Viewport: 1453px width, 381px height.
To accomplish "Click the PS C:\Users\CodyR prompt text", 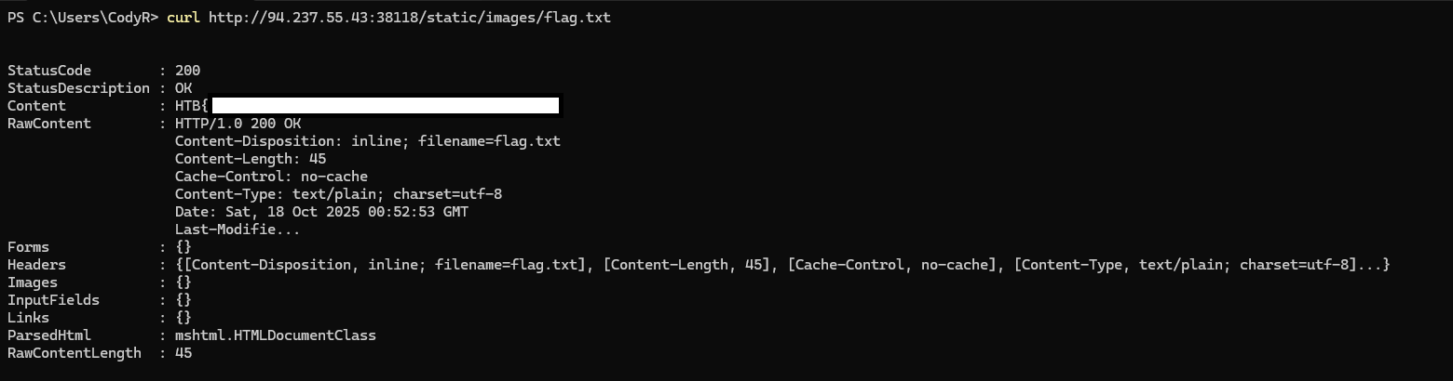I will pyautogui.click(x=82, y=18).
